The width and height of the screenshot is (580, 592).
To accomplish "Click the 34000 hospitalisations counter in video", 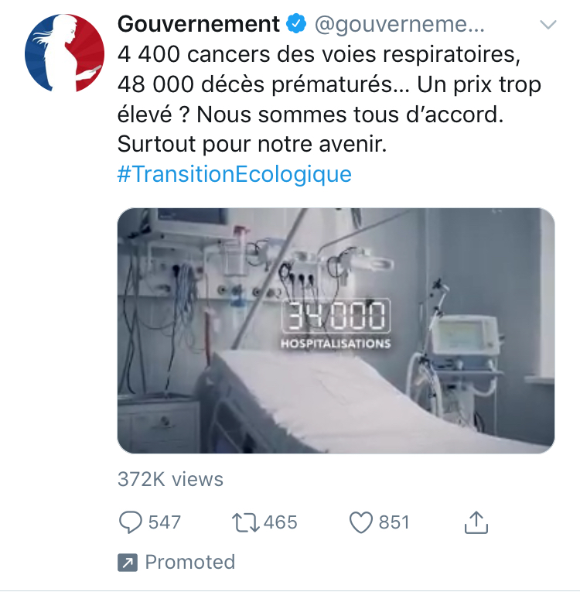I will point(336,323).
